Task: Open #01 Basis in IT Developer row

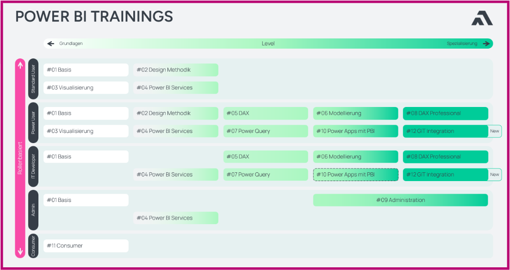Action: pyautogui.click(x=86, y=157)
